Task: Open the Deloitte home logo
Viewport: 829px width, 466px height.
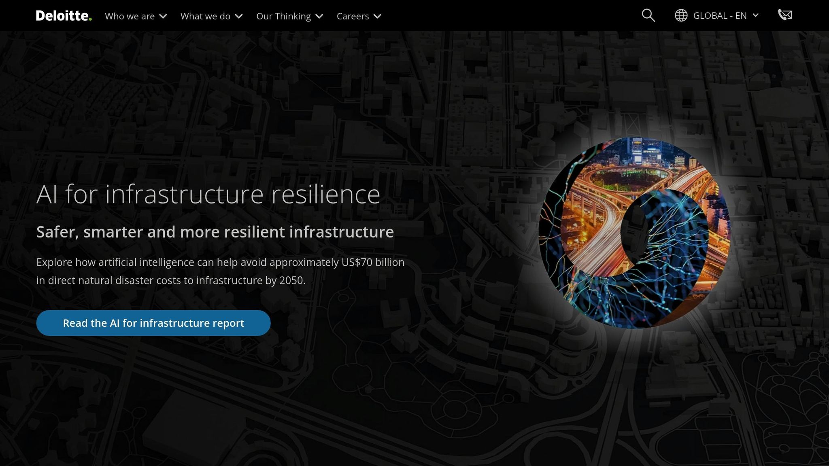Action: tap(64, 16)
